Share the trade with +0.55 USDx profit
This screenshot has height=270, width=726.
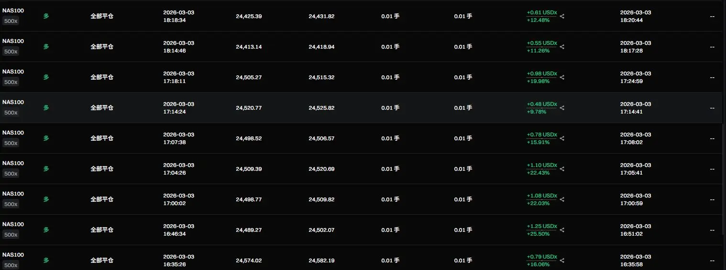[x=562, y=47]
